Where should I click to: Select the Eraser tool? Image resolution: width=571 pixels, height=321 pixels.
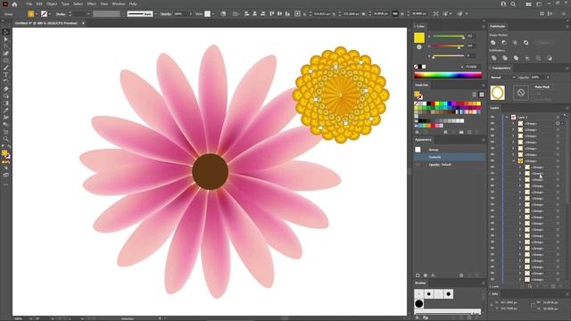click(6, 89)
